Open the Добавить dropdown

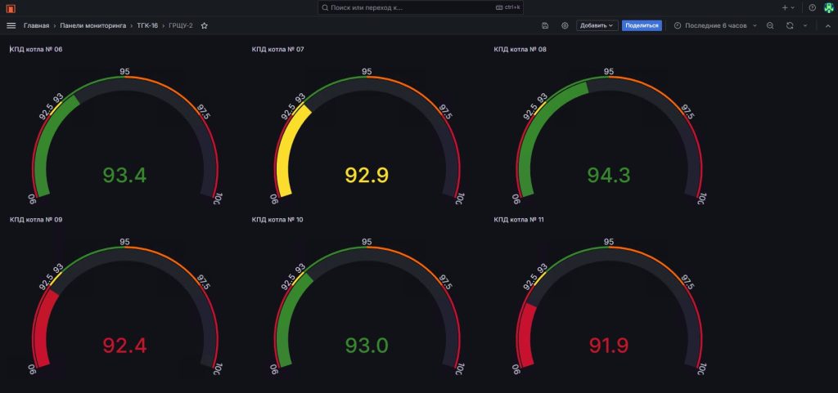pos(597,25)
